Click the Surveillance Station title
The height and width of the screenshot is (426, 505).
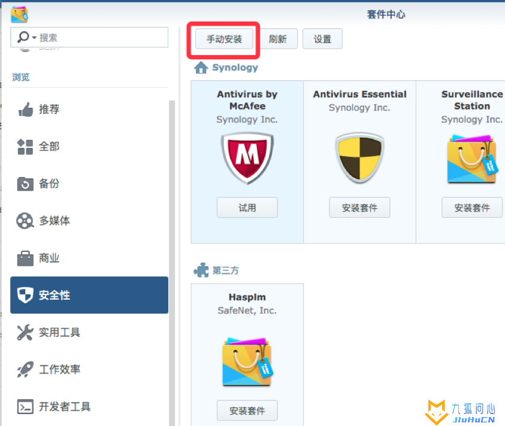pos(472,100)
